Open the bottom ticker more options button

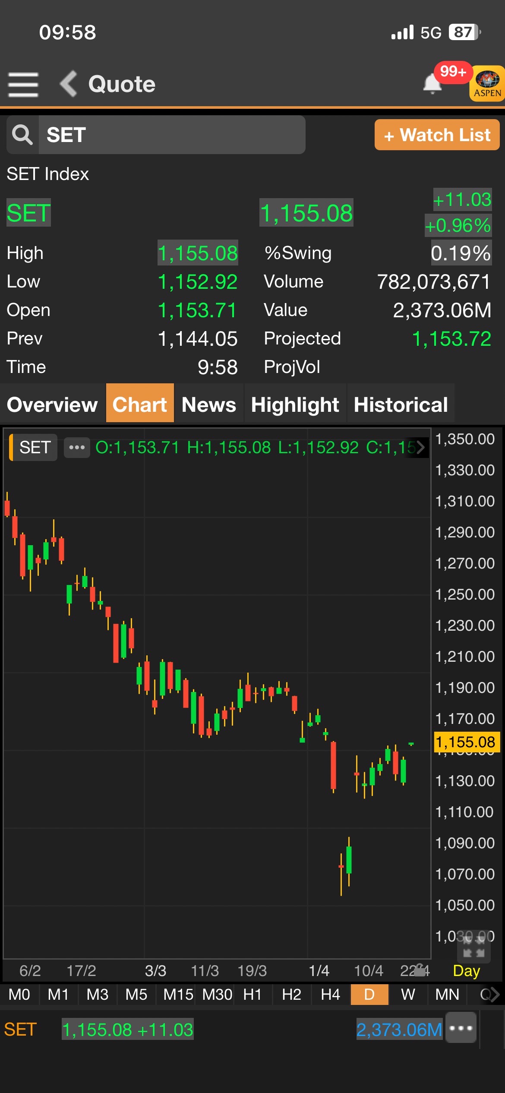[461, 1028]
